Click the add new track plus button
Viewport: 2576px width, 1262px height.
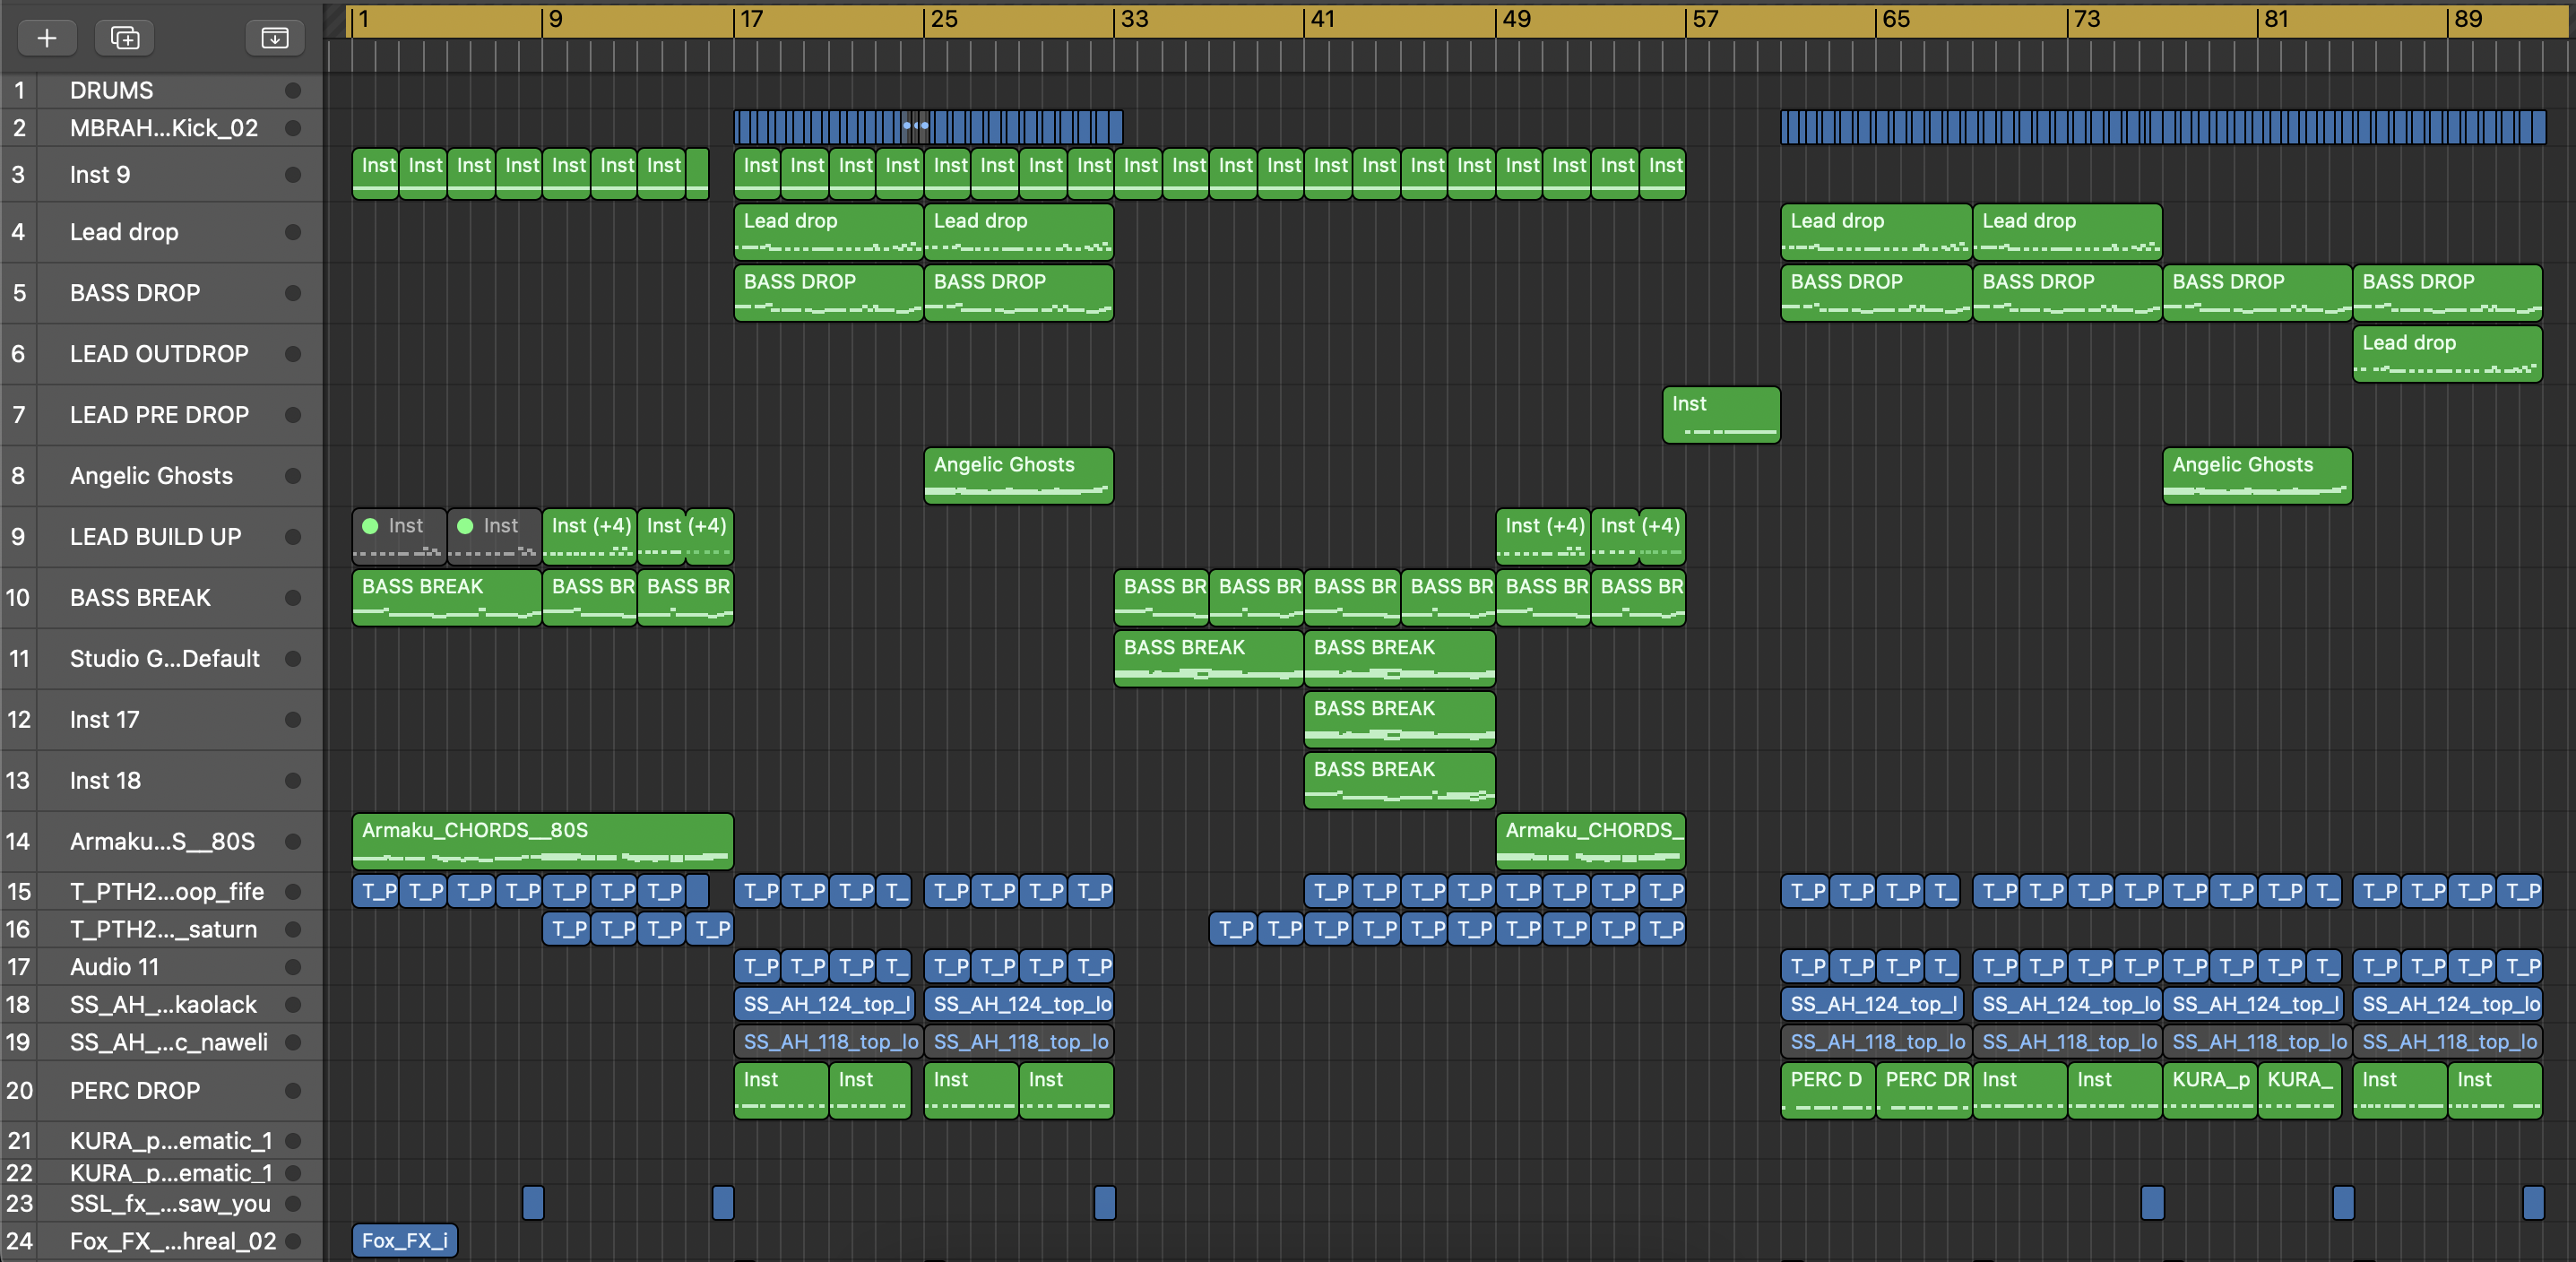point(46,38)
